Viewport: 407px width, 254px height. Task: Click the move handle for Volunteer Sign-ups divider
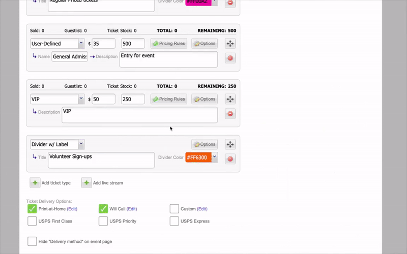(230, 144)
